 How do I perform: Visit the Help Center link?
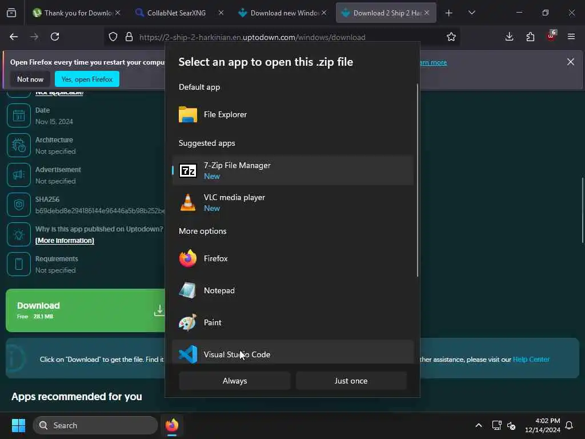click(x=531, y=360)
